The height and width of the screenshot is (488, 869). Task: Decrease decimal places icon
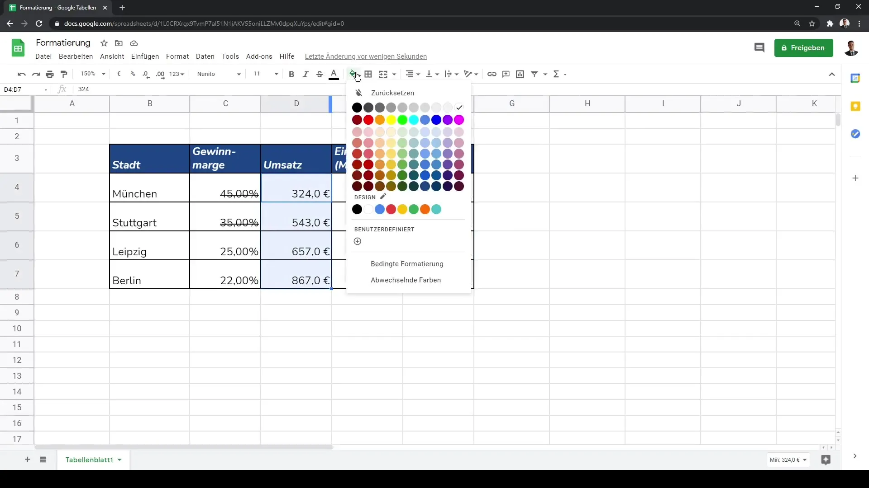point(146,74)
